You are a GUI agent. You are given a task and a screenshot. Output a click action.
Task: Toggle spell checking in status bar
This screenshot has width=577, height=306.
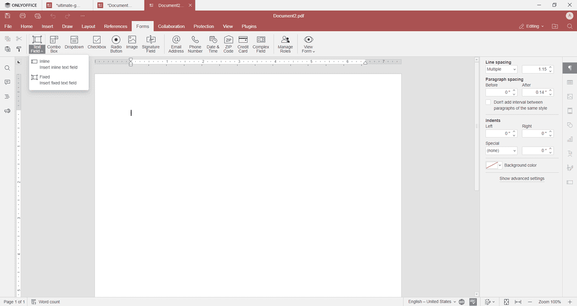pyautogui.click(x=473, y=301)
